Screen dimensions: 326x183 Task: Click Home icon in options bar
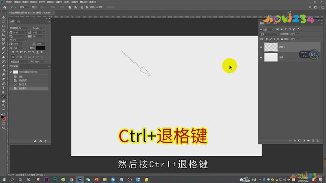[4, 7]
